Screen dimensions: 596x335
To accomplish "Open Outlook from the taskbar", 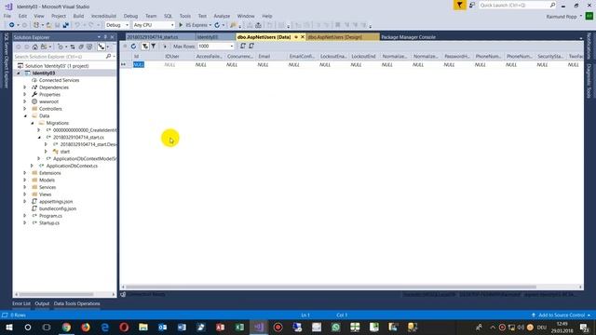I will pyautogui.click(x=163, y=327).
